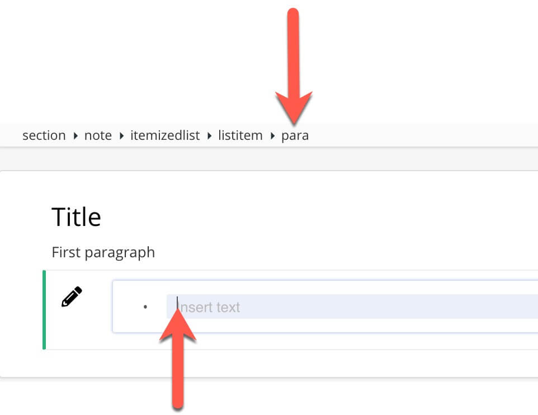Select para in the breadcrumb
The image size is (538, 415).
tap(295, 135)
